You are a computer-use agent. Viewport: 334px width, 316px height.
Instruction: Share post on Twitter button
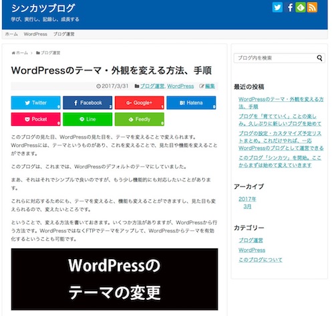click(x=36, y=102)
